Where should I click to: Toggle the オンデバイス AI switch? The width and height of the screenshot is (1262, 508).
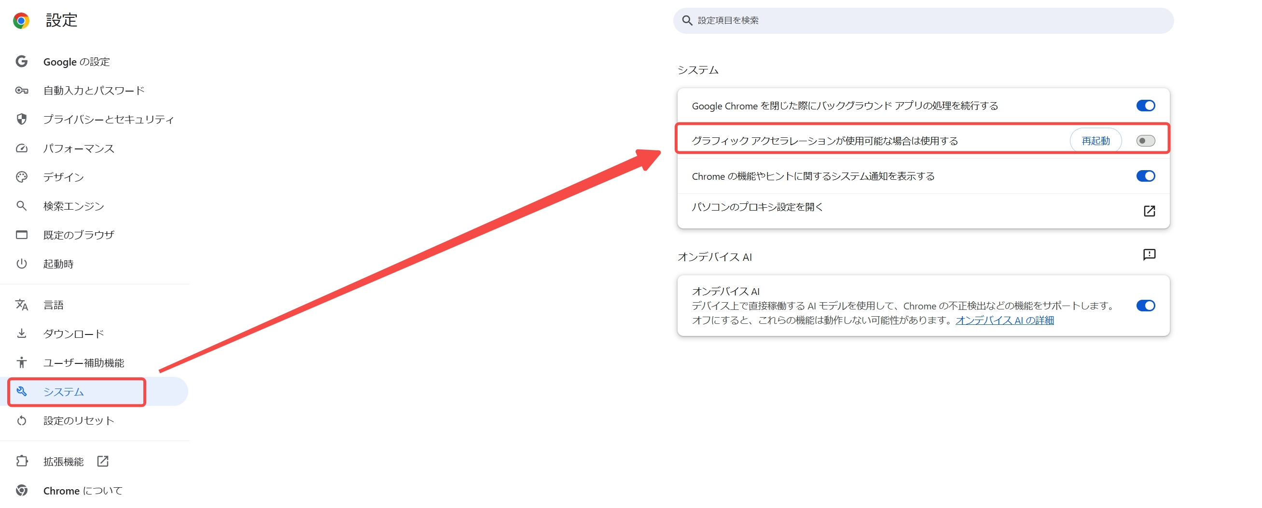[1146, 306]
